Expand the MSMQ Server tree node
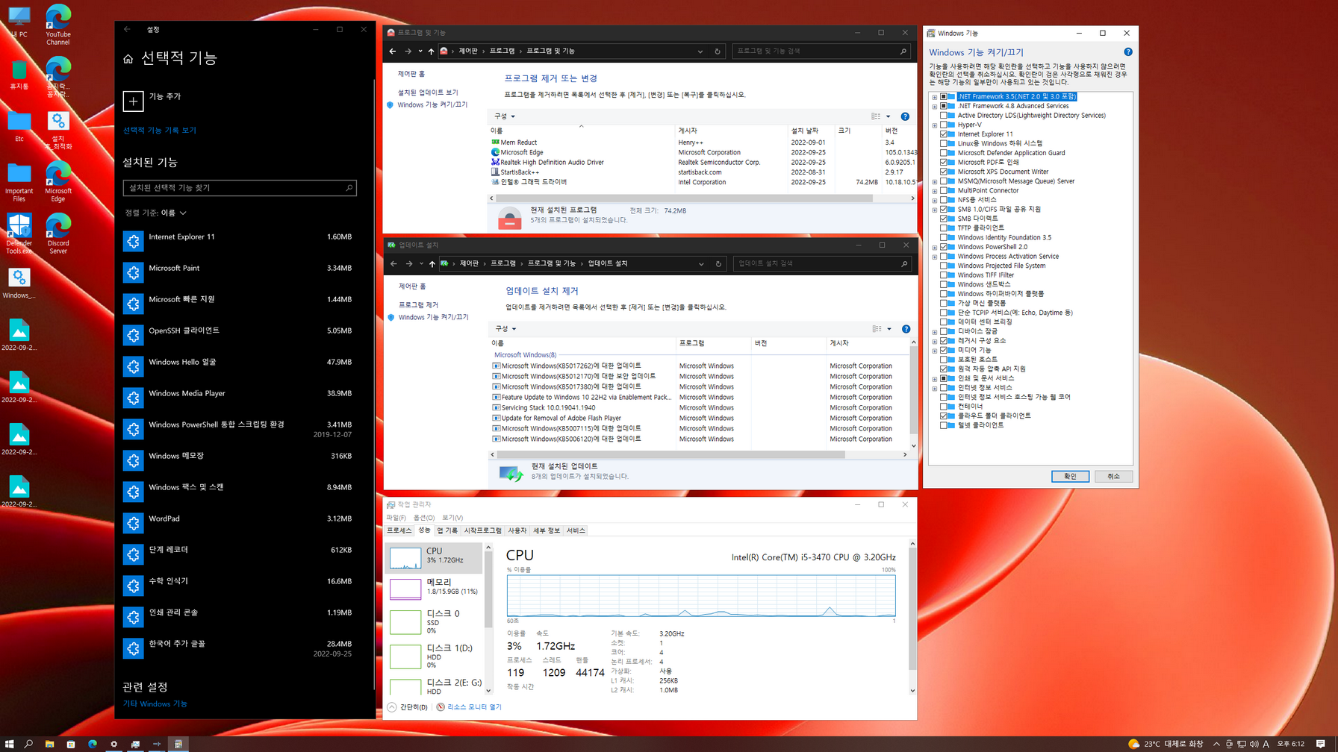This screenshot has width=1338, height=752. (x=935, y=181)
